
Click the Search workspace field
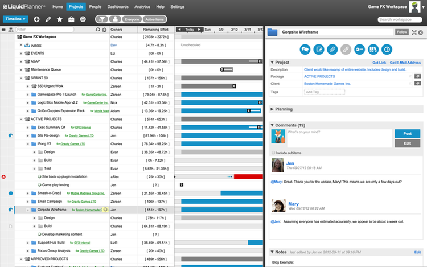(x=400, y=19)
